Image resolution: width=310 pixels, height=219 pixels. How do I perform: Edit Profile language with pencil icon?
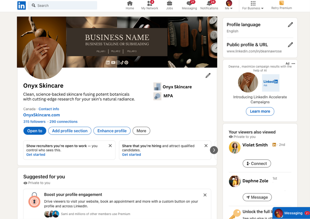click(290, 25)
